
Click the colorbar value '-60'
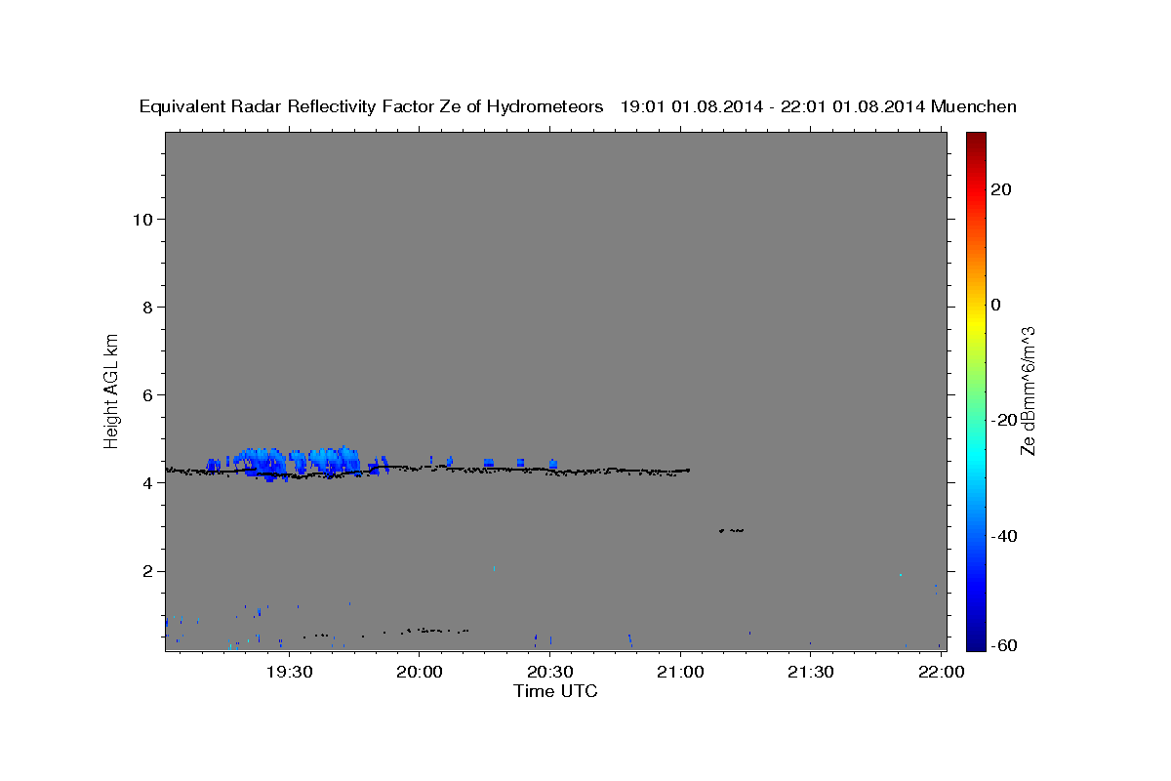pos(1004,645)
